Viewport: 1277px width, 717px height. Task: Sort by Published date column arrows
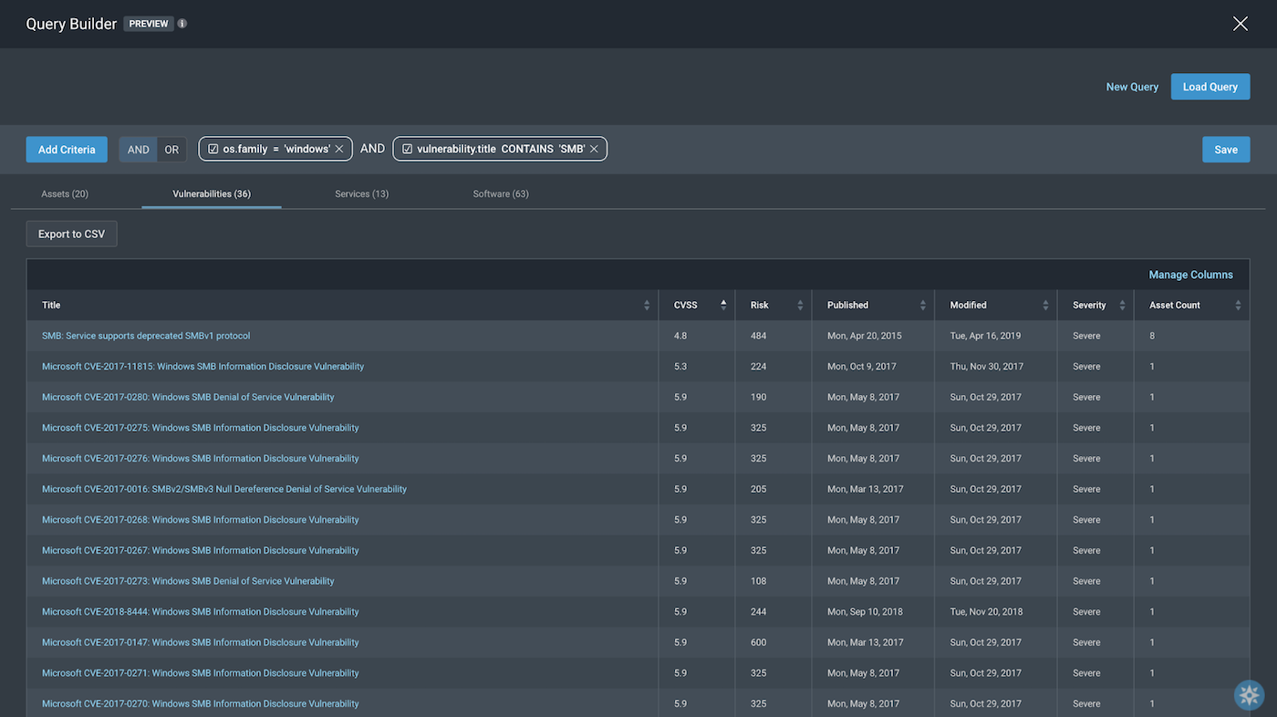pos(922,306)
